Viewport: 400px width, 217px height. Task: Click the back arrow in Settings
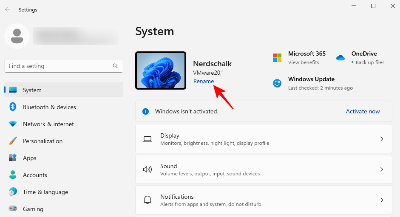(x=8, y=9)
